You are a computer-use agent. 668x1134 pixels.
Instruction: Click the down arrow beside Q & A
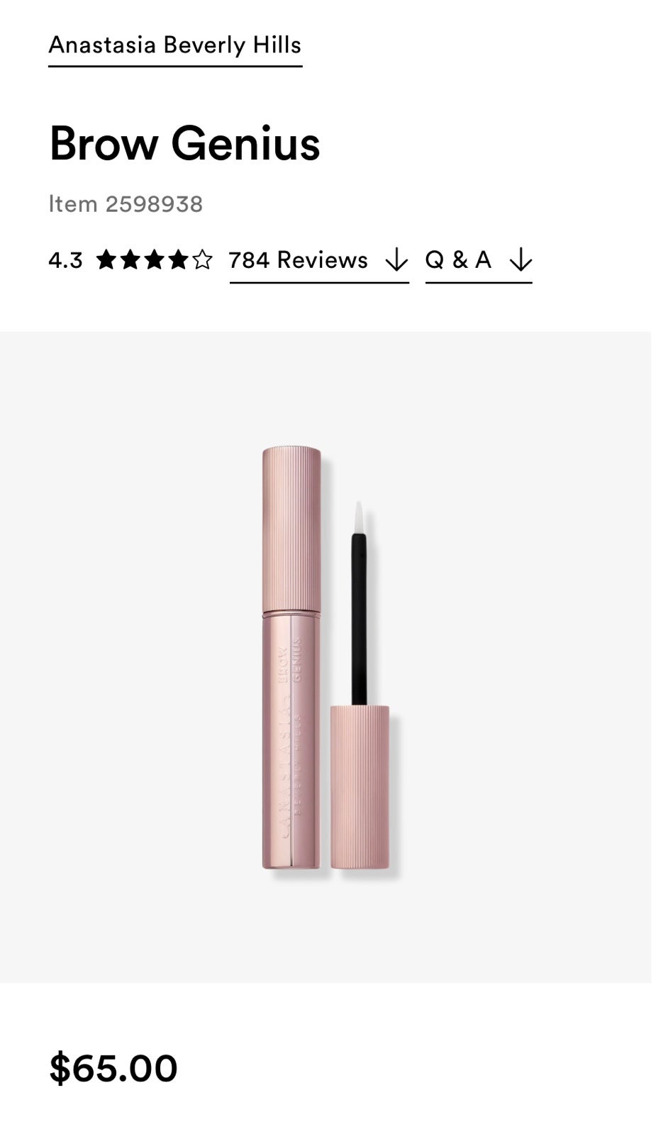tap(521, 260)
